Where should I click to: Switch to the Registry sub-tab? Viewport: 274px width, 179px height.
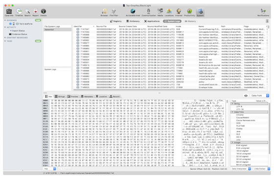115,21
